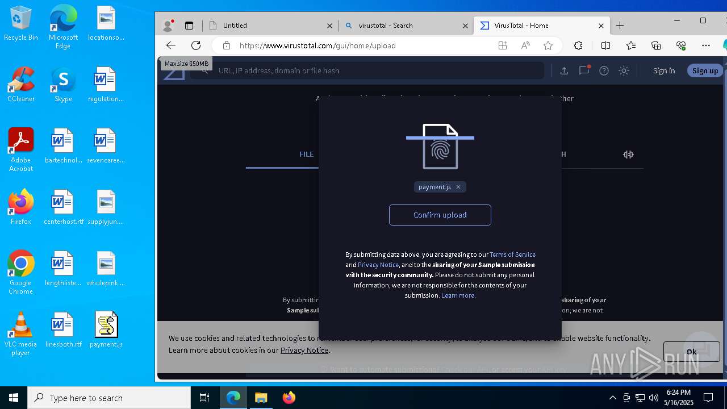Screen dimensions: 727x409
Task: Click the VirusTotal upload file icon
Action: [x=564, y=70]
